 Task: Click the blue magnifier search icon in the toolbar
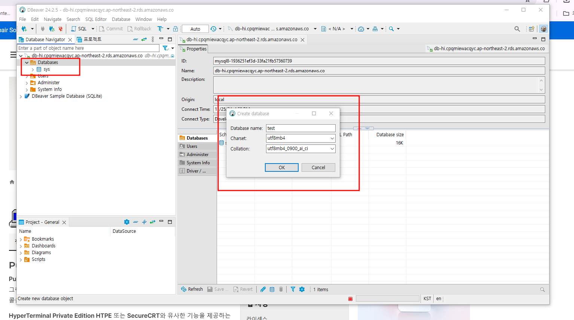coord(391,29)
